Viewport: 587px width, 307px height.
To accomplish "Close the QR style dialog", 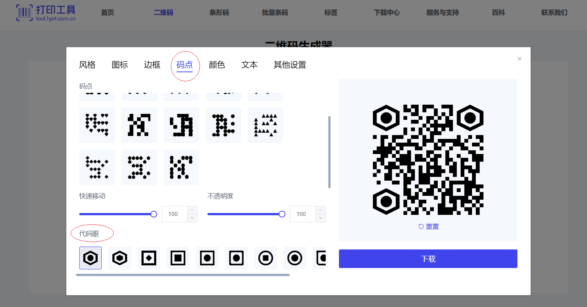I will [519, 59].
